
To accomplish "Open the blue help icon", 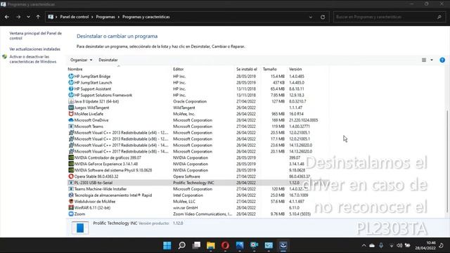I will click(x=442, y=60).
